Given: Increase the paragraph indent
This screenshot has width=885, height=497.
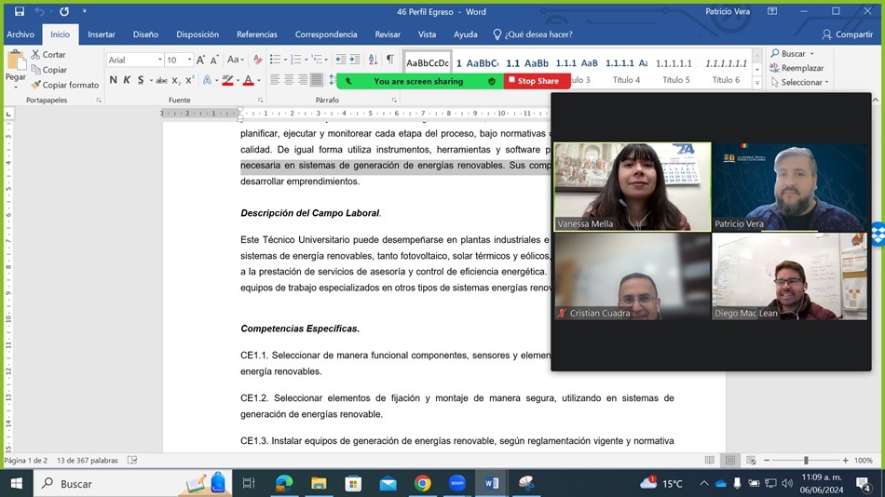Looking at the screenshot, I should point(355,60).
